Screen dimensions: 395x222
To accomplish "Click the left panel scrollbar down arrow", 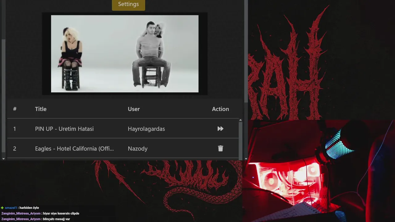I will pyautogui.click(x=3, y=158).
